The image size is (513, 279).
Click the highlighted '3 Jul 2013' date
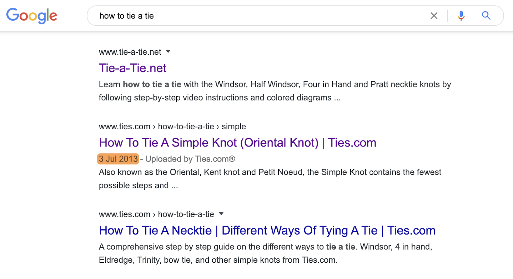(x=118, y=159)
